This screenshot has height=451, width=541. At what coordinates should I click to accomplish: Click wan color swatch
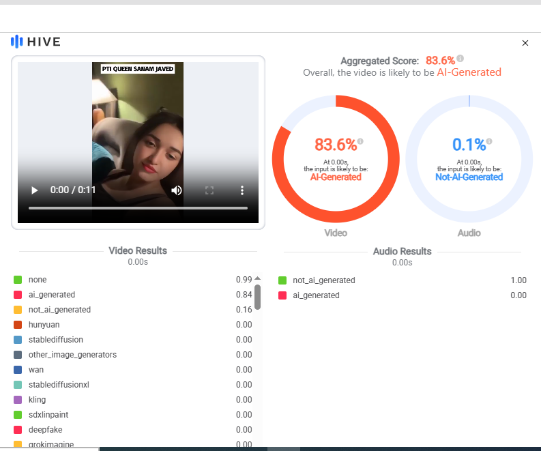click(x=18, y=370)
